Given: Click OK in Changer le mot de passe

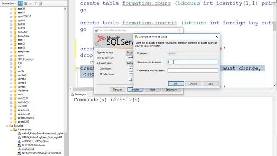Looking at the screenshot, I should [x=176, y=84].
